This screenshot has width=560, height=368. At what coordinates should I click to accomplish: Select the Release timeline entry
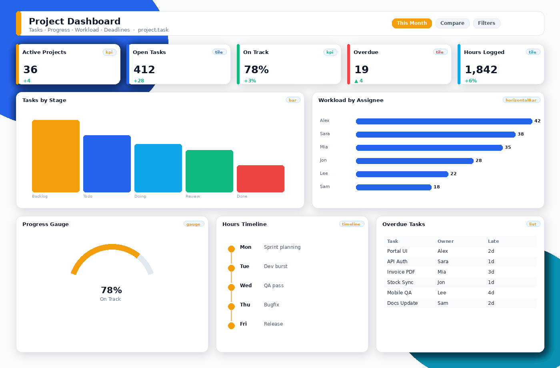tap(273, 324)
